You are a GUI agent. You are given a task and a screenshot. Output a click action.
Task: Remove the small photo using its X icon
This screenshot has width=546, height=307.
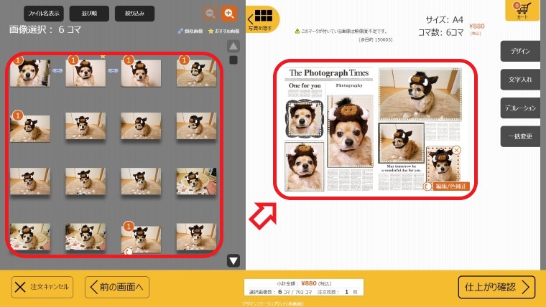point(458,150)
